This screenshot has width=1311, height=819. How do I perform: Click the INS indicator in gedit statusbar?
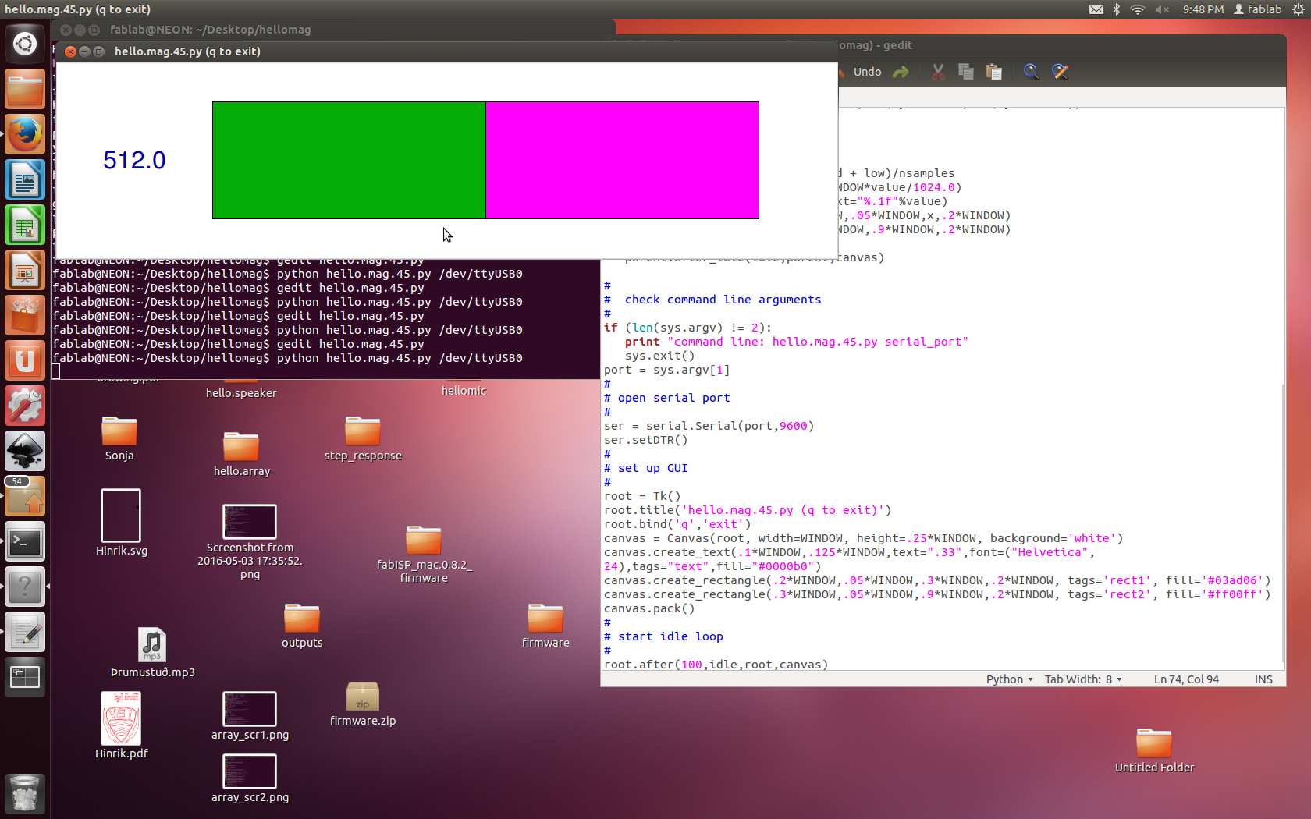[1263, 679]
